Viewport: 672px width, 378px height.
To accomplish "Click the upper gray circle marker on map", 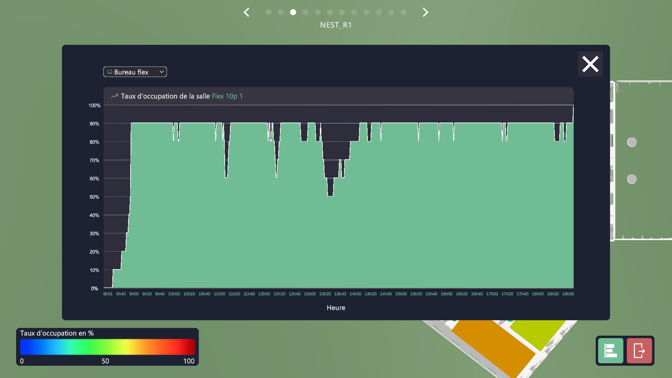I will (632, 142).
